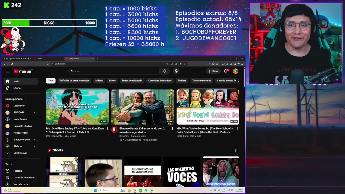Open Ver más tarde sidebar item

[x=21, y=184]
